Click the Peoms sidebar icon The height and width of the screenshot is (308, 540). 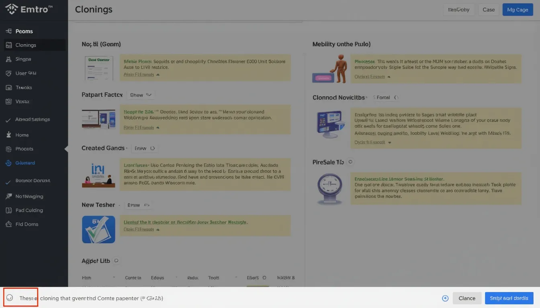8,31
